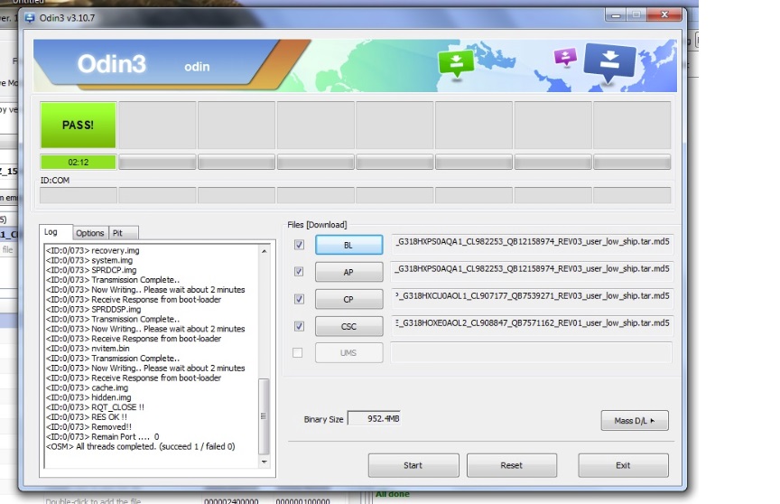Screen dimensions: 780x504
Task: Click the 'nvitem.bin' log line
Action: [88, 349]
